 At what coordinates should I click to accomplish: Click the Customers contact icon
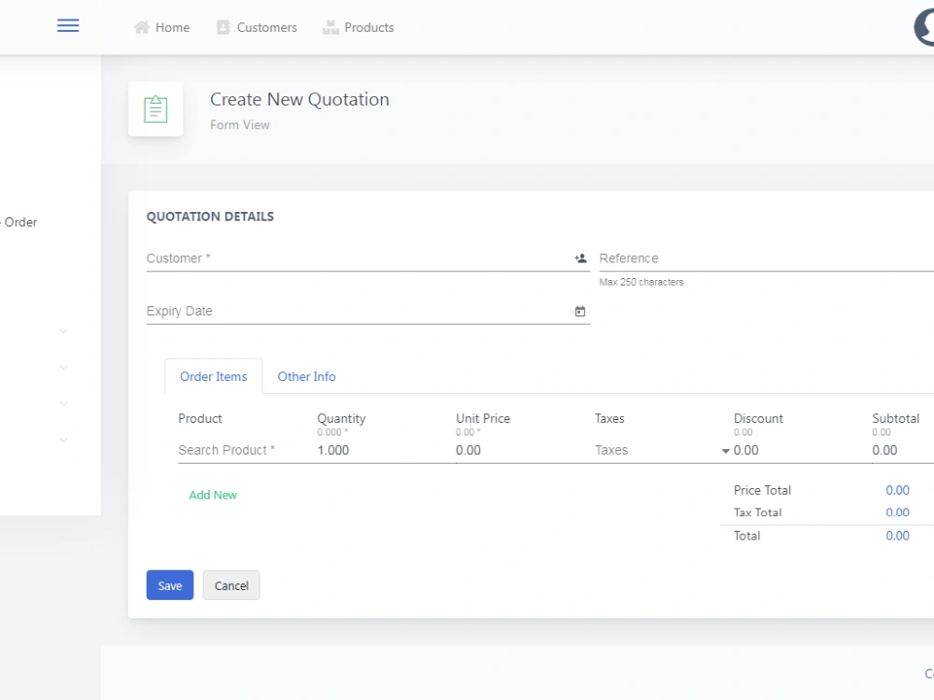223,27
